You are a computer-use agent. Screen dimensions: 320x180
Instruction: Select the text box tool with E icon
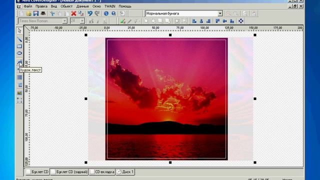pos(19,85)
